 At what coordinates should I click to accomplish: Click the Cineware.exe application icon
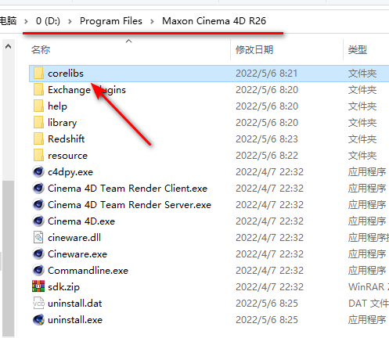coord(38,254)
